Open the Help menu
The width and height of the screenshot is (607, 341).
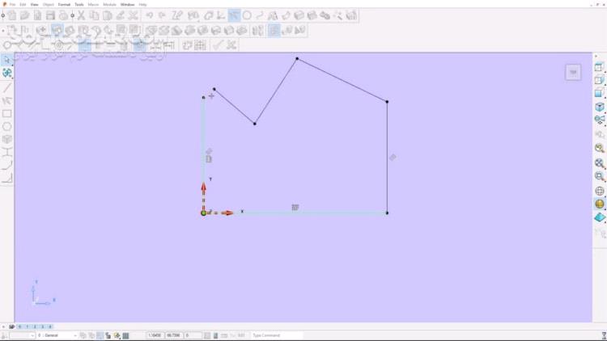click(142, 5)
